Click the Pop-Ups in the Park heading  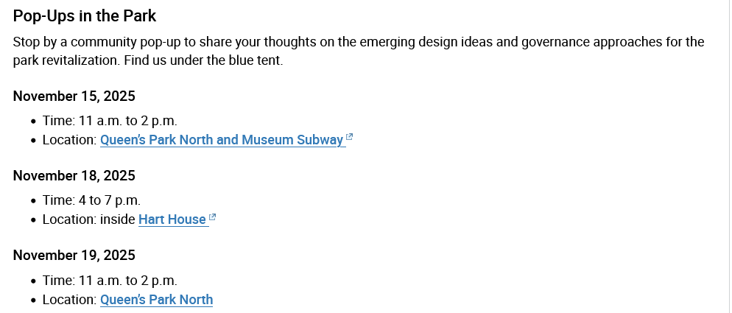[85, 15]
